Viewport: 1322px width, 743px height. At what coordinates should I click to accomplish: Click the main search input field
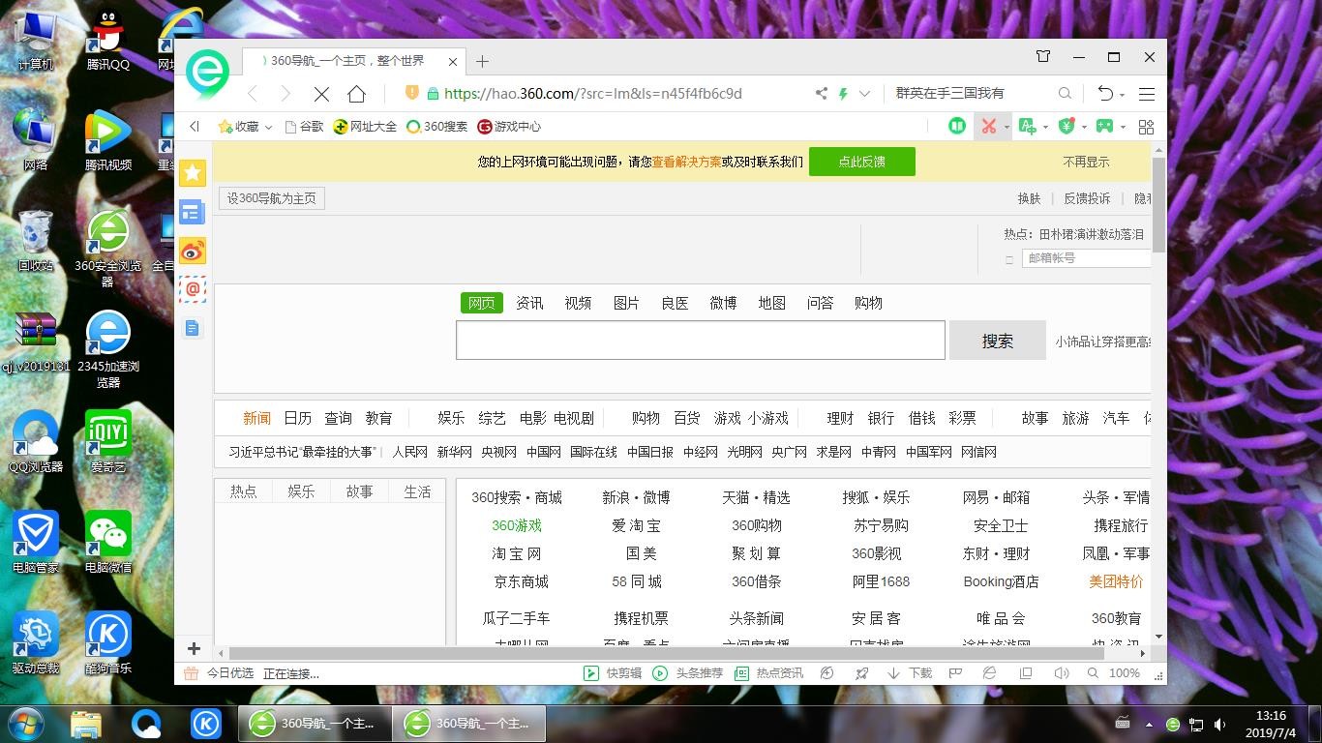click(x=701, y=341)
